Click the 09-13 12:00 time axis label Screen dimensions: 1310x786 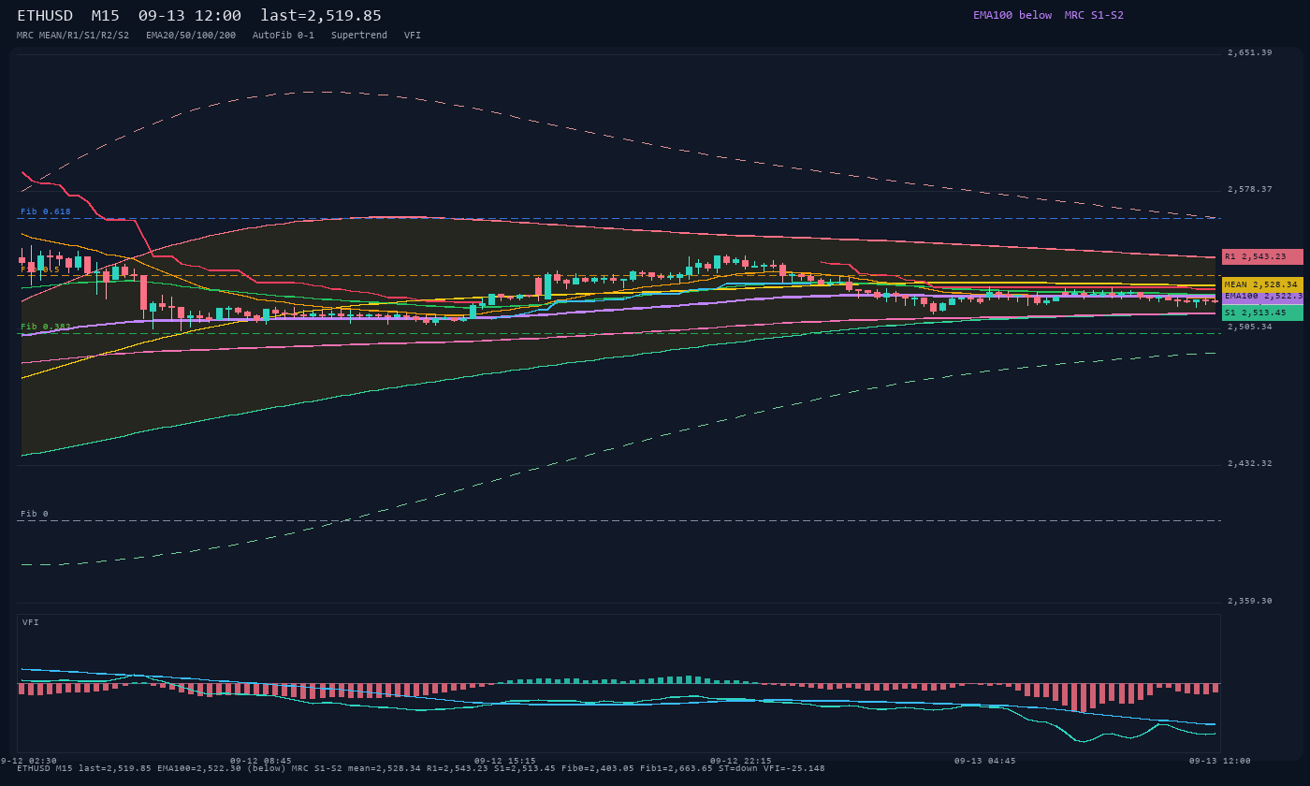(x=1220, y=761)
